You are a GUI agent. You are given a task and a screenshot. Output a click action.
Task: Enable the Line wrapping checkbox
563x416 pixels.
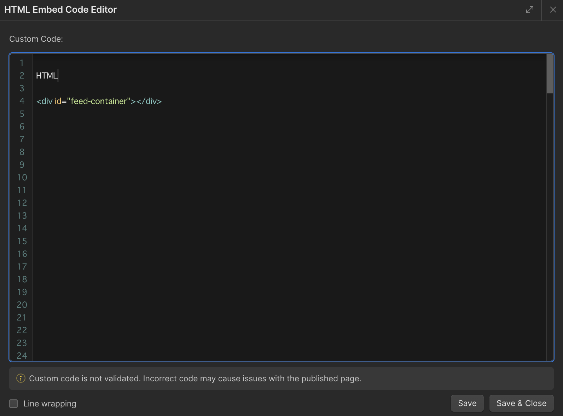point(13,404)
